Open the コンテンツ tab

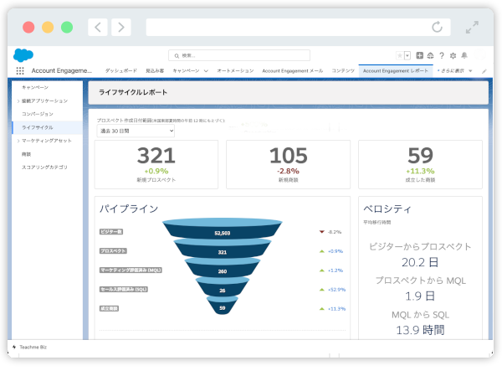point(343,71)
